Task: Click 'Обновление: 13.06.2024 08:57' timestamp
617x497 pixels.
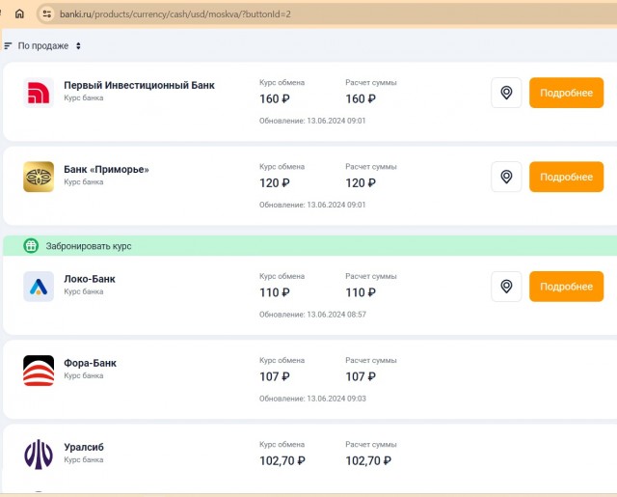Action: [x=312, y=315]
